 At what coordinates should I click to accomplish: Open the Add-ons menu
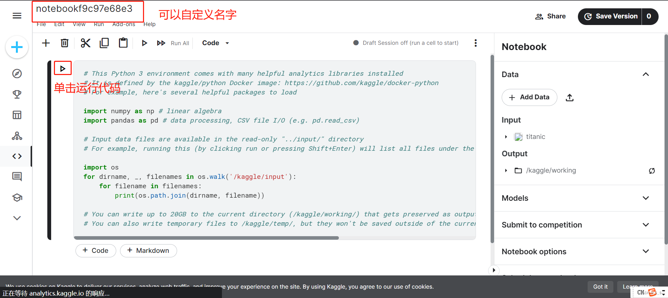(x=124, y=24)
